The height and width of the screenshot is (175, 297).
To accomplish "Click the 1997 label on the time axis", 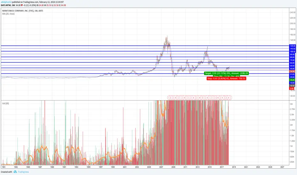I will coord(101,167).
